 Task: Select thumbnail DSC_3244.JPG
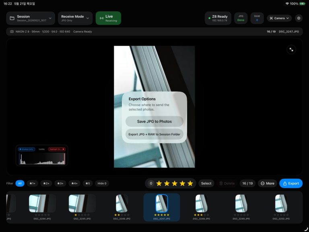click(42, 203)
